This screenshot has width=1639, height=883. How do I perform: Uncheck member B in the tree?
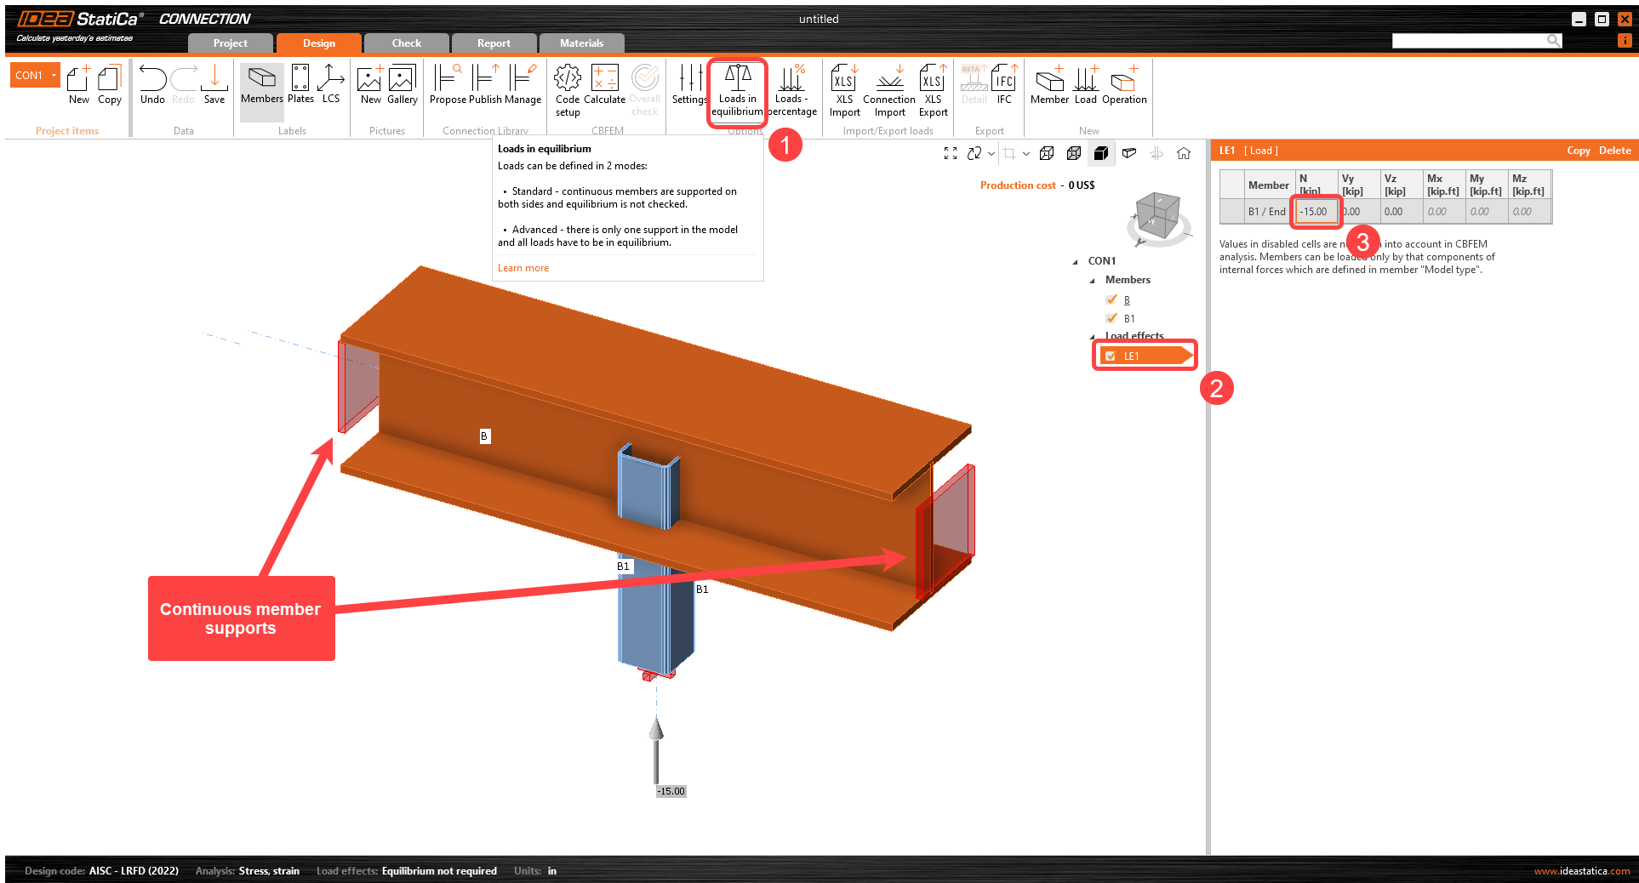[x=1111, y=299]
